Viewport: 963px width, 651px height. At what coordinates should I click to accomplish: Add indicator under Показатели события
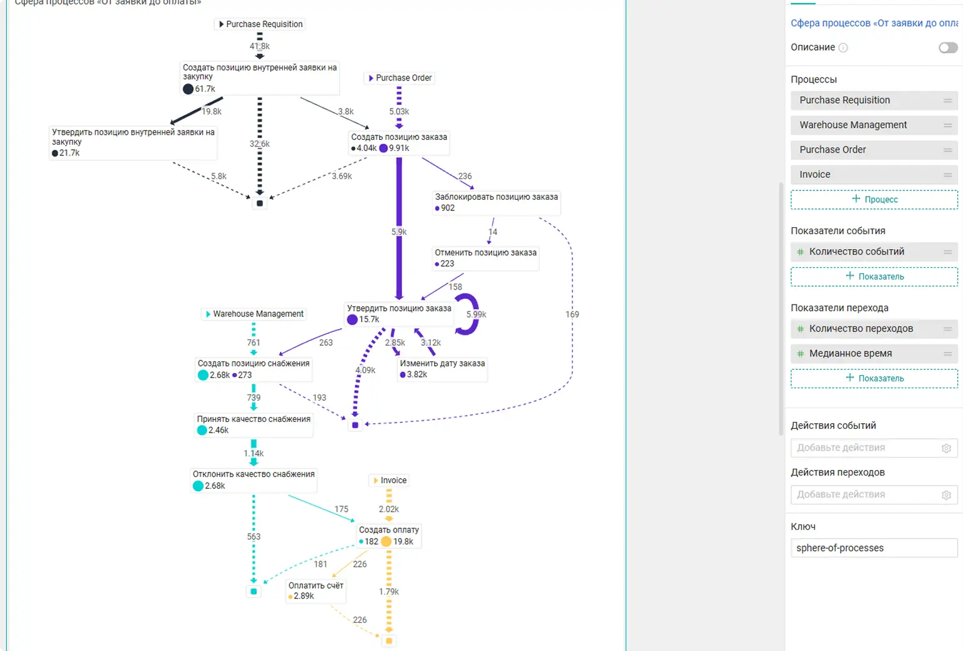pyautogui.click(x=874, y=277)
